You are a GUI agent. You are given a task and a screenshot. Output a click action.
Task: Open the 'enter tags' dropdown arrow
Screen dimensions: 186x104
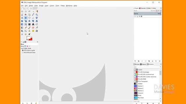(160, 101)
